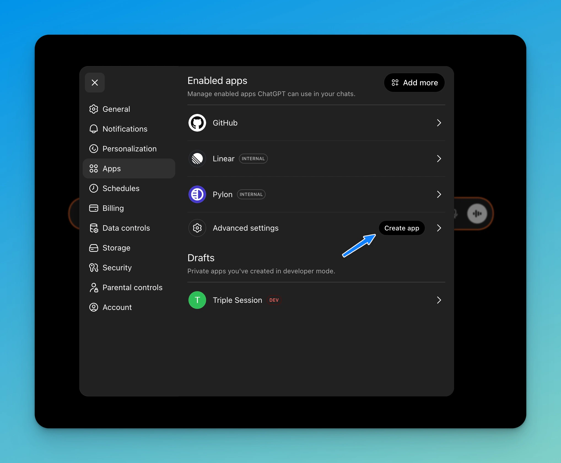Click the Add more button
This screenshot has height=463, width=561.
414,83
